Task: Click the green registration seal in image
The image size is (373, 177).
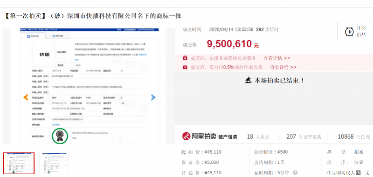Action: [x=60, y=136]
